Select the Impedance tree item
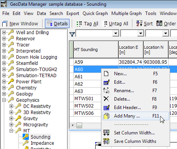 tap(42, 143)
